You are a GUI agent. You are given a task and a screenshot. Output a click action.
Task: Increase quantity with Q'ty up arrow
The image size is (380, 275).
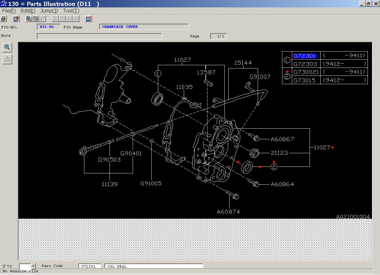click(x=34, y=265)
